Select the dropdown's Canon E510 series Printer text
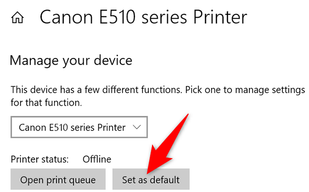This screenshot has width=309, height=192. pyautogui.click(x=72, y=127)
